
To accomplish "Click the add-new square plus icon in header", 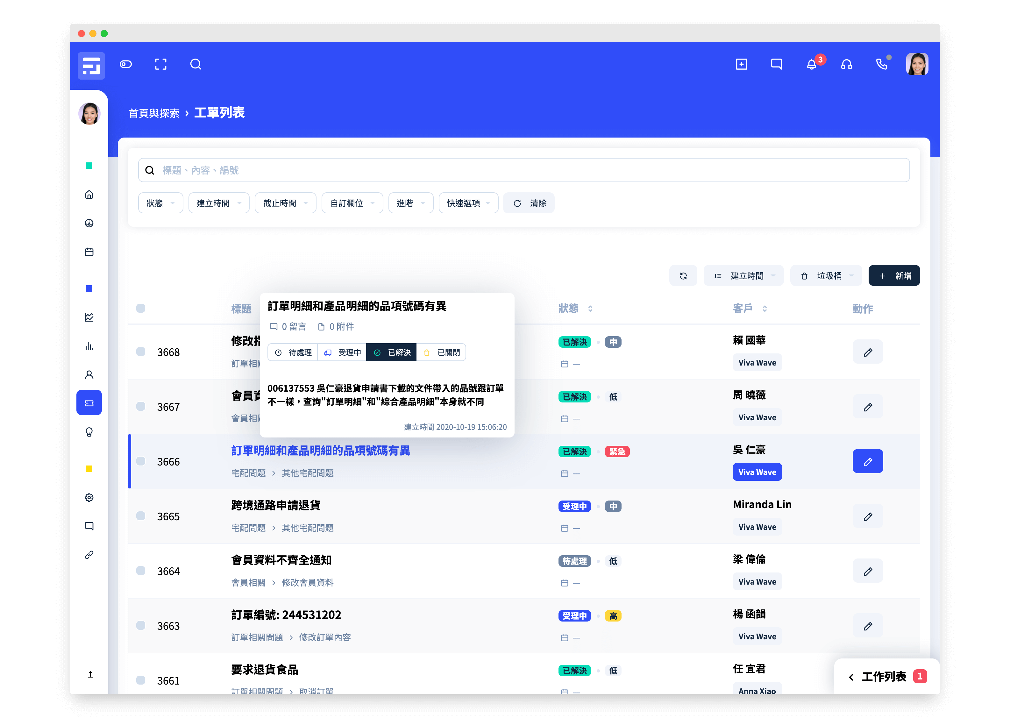I will pos(741,65).
